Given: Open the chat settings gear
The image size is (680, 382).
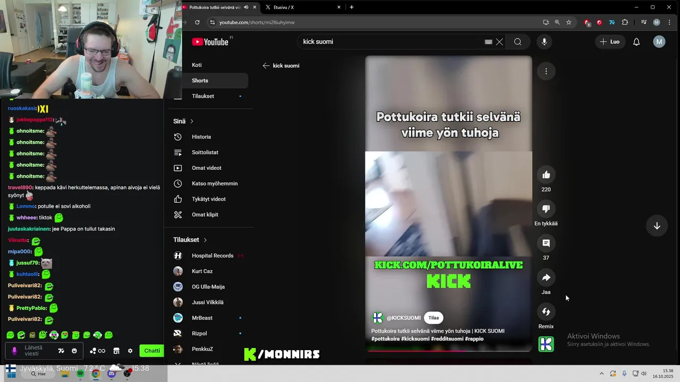Looking at the screenshot, I should point(130,351).
